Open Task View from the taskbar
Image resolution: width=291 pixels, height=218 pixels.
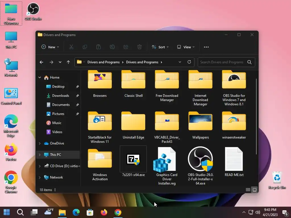click(34, 212)
